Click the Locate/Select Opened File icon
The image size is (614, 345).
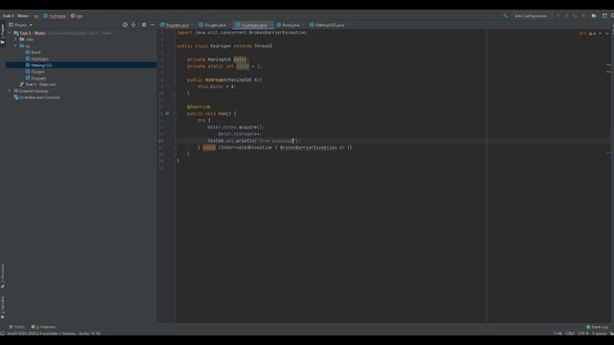pyautogui.click(x=125, y=25)
